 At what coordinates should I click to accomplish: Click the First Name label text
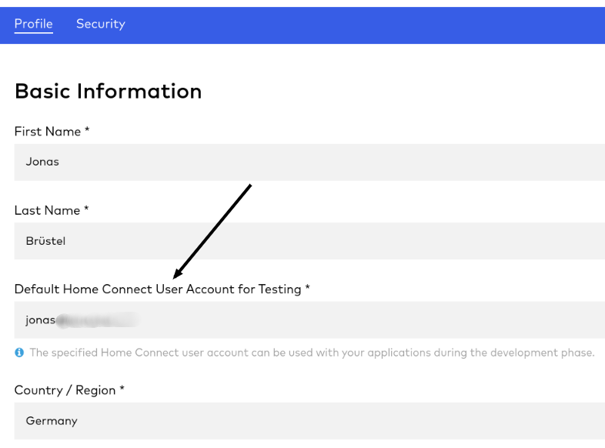click(48, 132)
